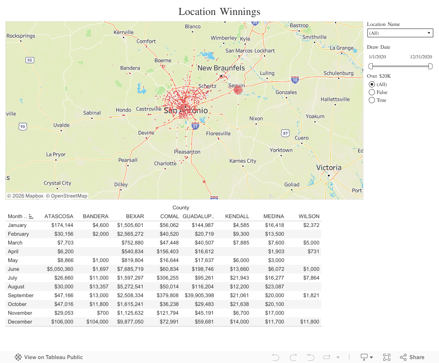Enter full screen mode
The height and width of the screenshot is (363, 439).
point(387,357)
